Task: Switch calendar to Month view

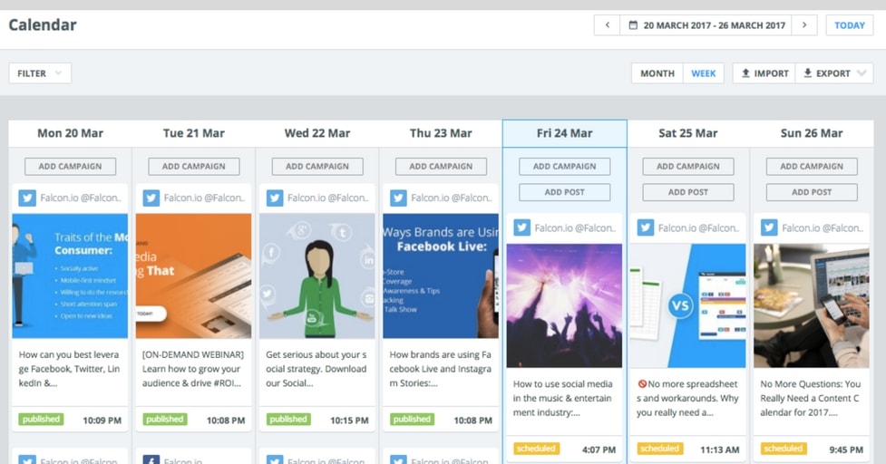Action: pos(657,73)
